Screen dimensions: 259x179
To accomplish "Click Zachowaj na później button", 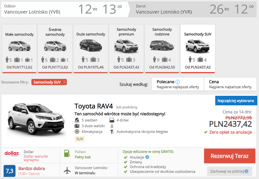I will tap(229, 171).
